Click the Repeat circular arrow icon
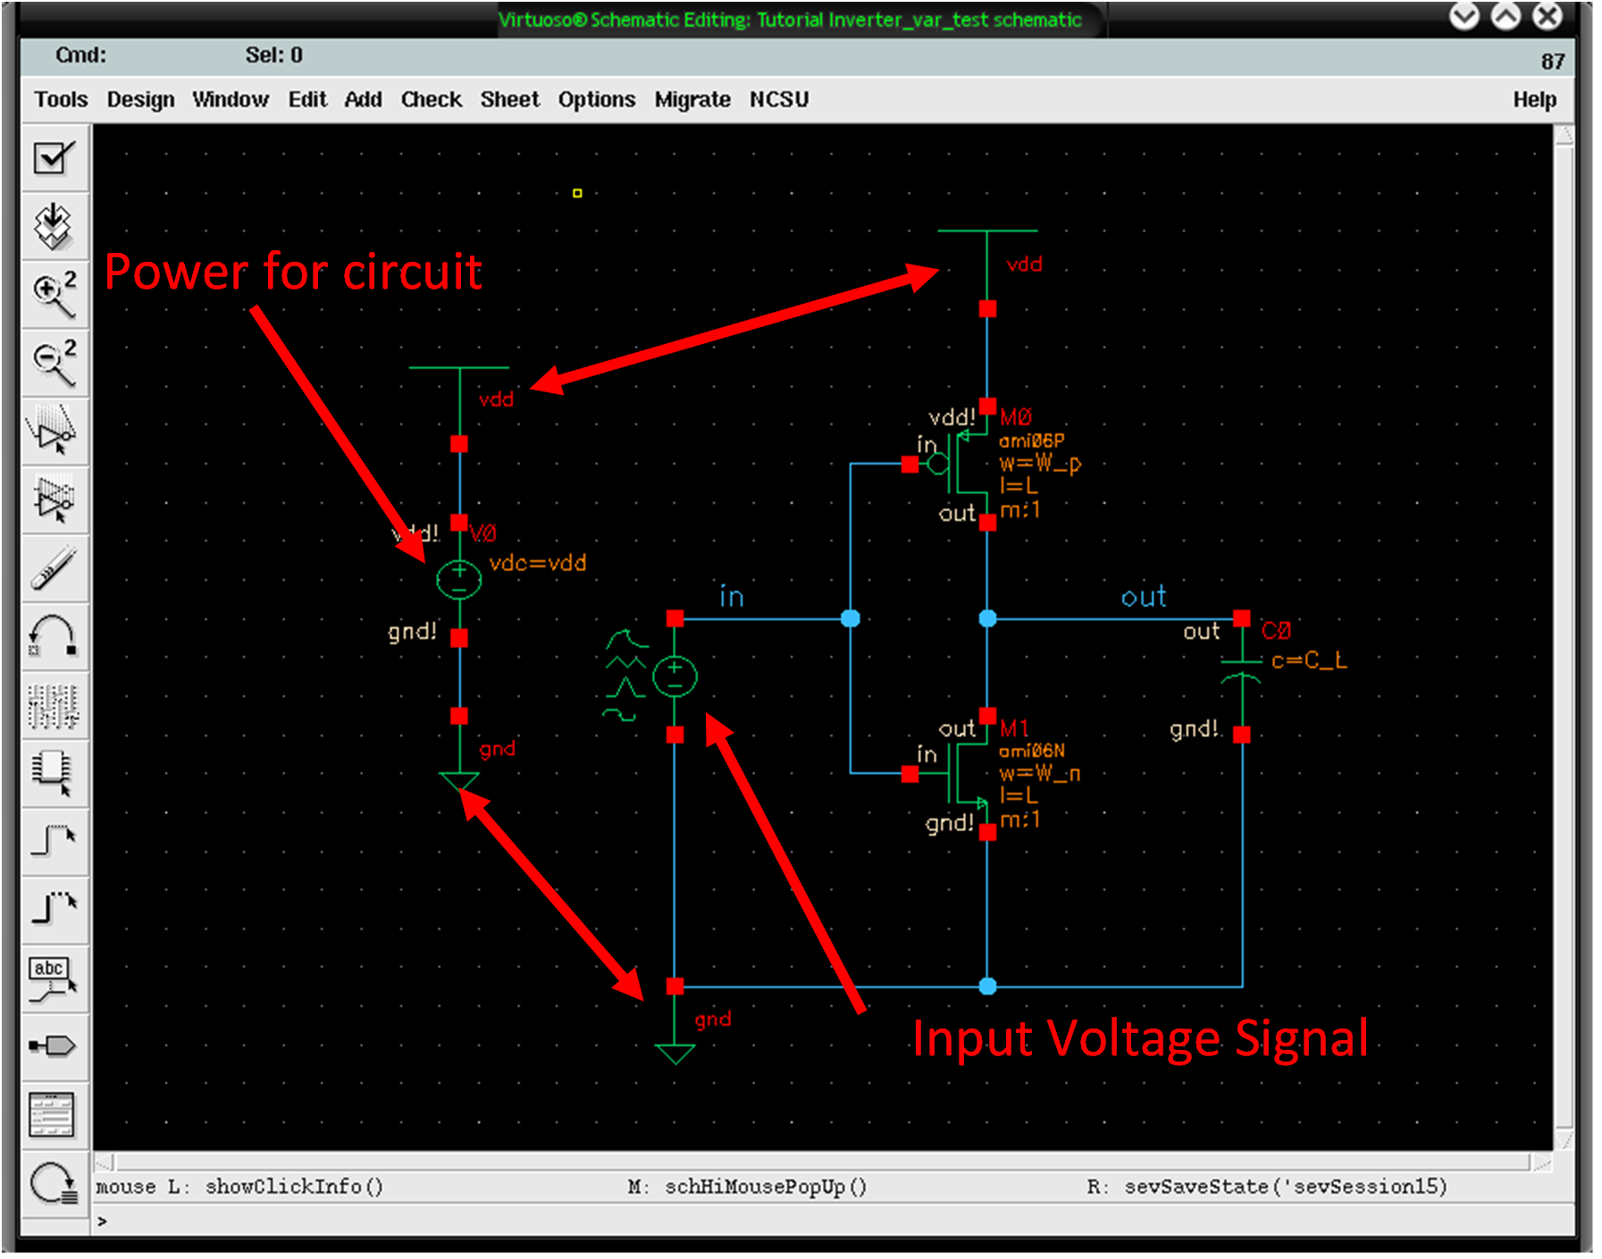The height and width of the screenshot is (1259, 1602). coord(54,1185)
